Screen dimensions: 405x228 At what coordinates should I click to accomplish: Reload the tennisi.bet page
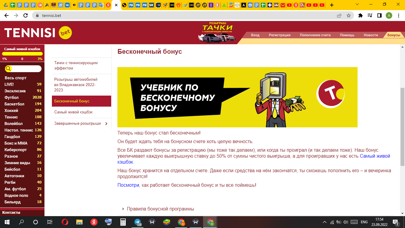coord(25,15)
